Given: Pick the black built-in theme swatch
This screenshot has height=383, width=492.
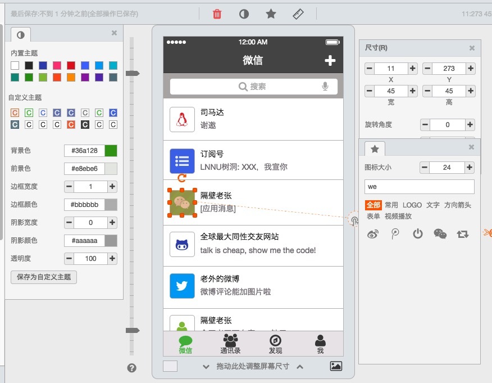Looking at the screenshot, I should click(29, 65).
